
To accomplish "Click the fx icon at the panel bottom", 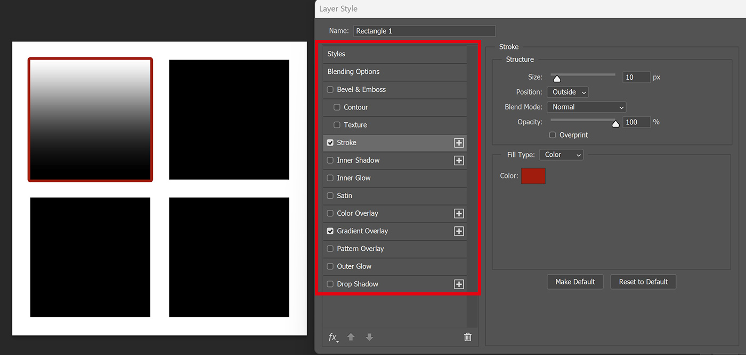I will click(x=333, y=337).
